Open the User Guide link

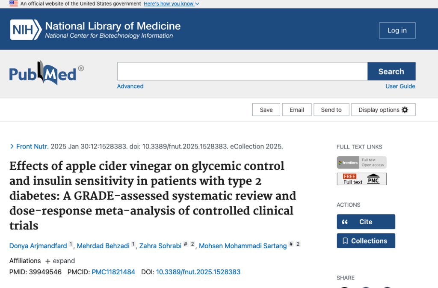pos(400,86)
